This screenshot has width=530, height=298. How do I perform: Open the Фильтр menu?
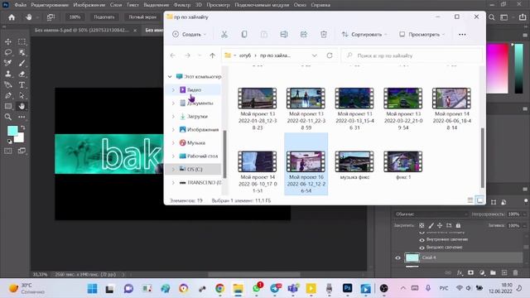pyautogui.click(x=182, y=5)
